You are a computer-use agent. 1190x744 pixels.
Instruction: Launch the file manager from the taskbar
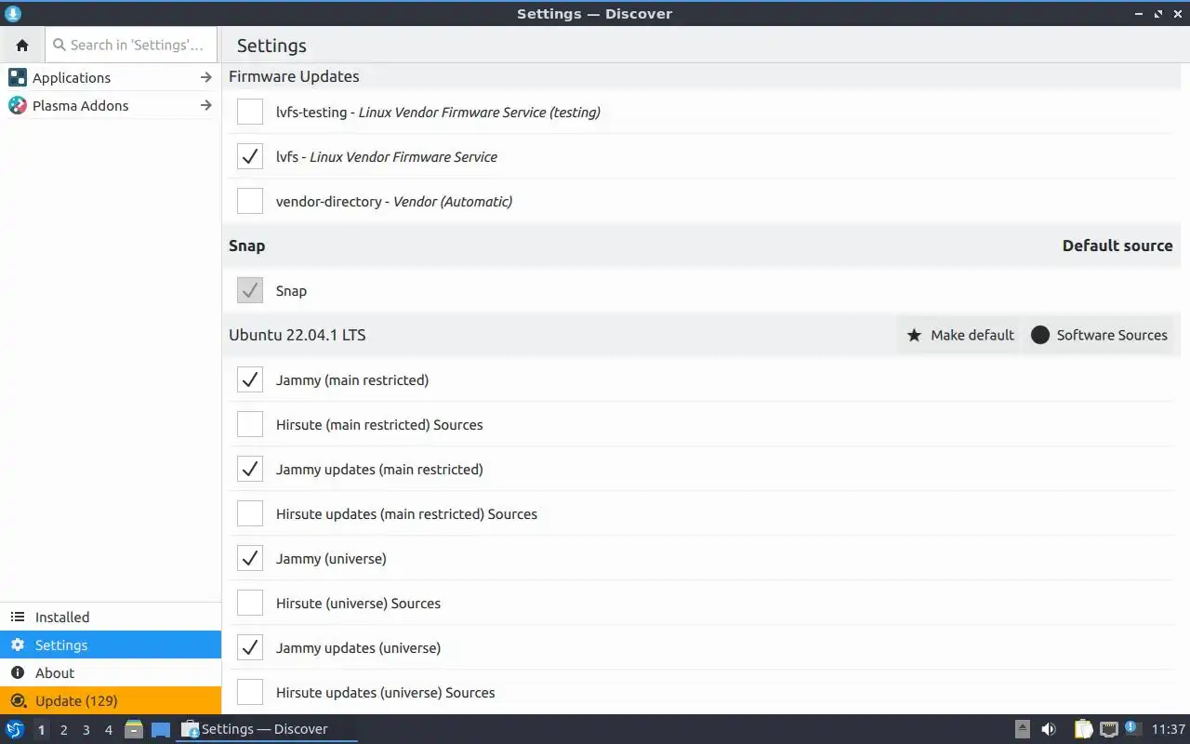pos(134,729)
